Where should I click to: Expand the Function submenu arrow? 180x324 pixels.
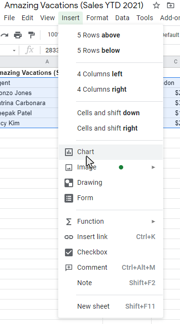(153, 222)
